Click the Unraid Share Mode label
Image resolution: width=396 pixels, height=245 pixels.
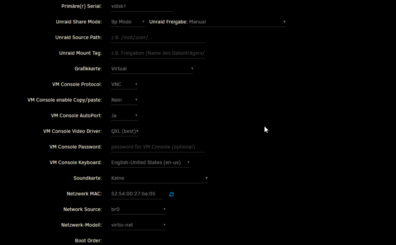[79, 22]
